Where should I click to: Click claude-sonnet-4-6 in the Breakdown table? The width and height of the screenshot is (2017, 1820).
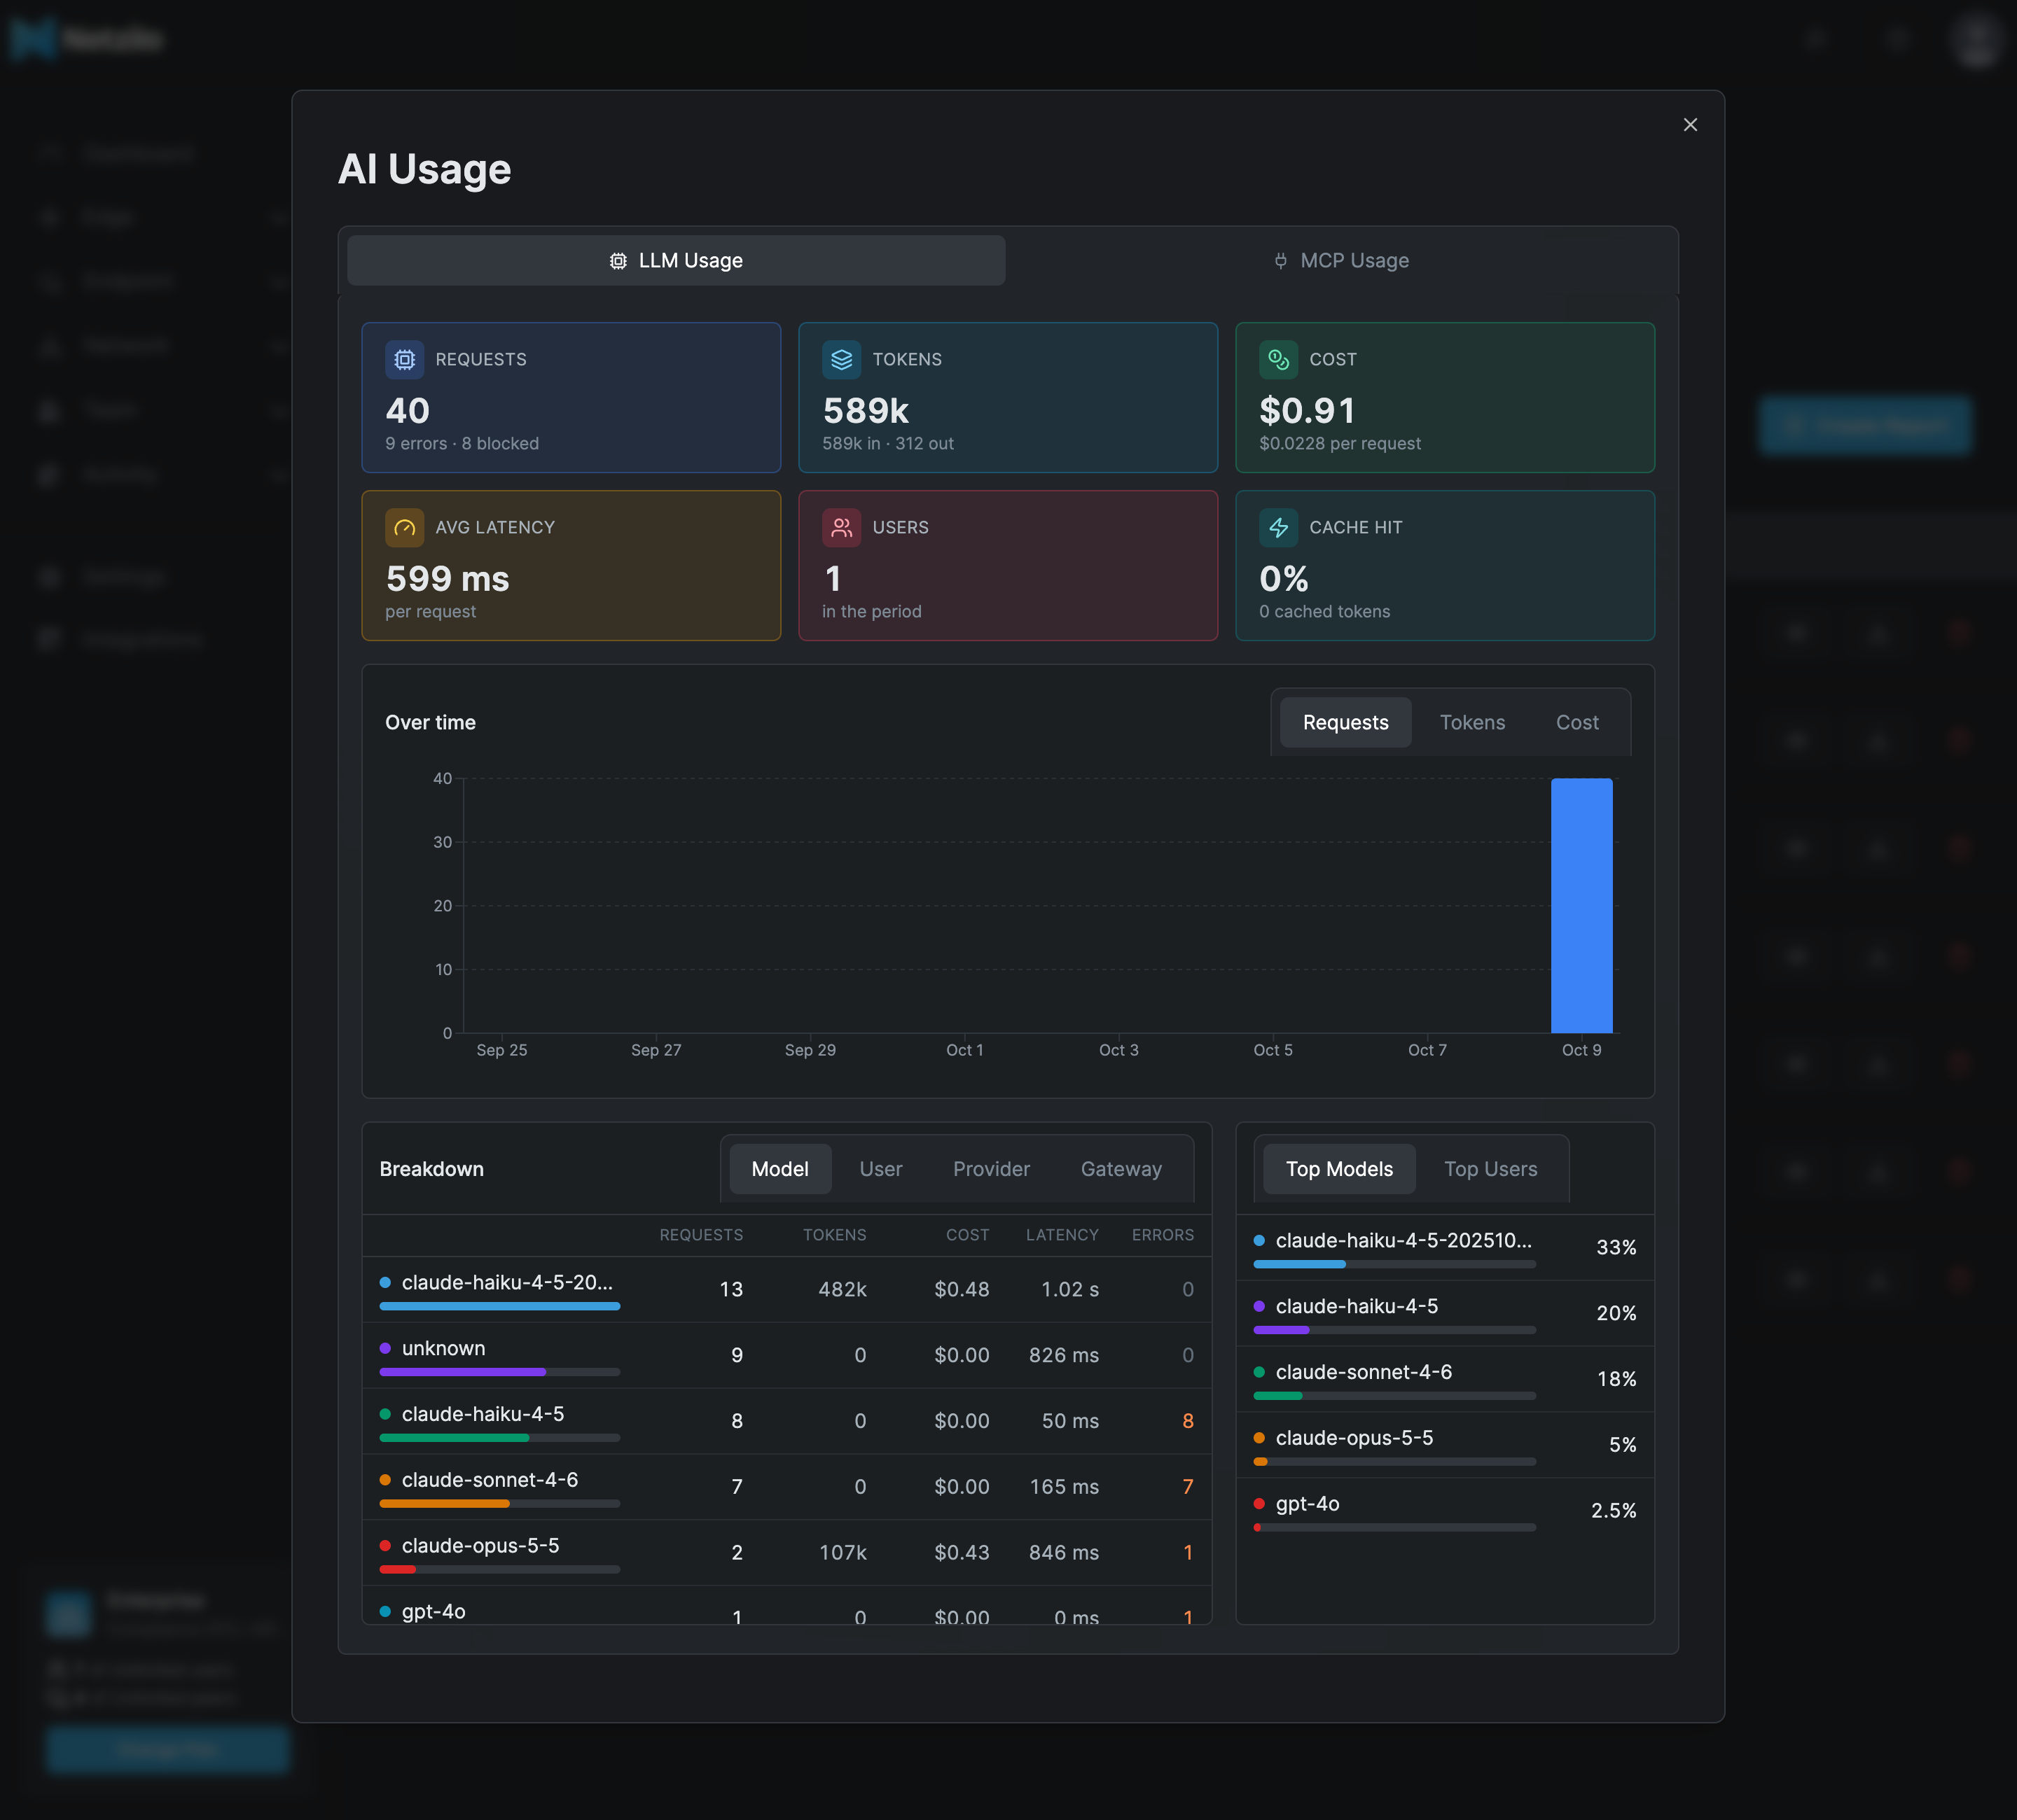(490, 1480)
